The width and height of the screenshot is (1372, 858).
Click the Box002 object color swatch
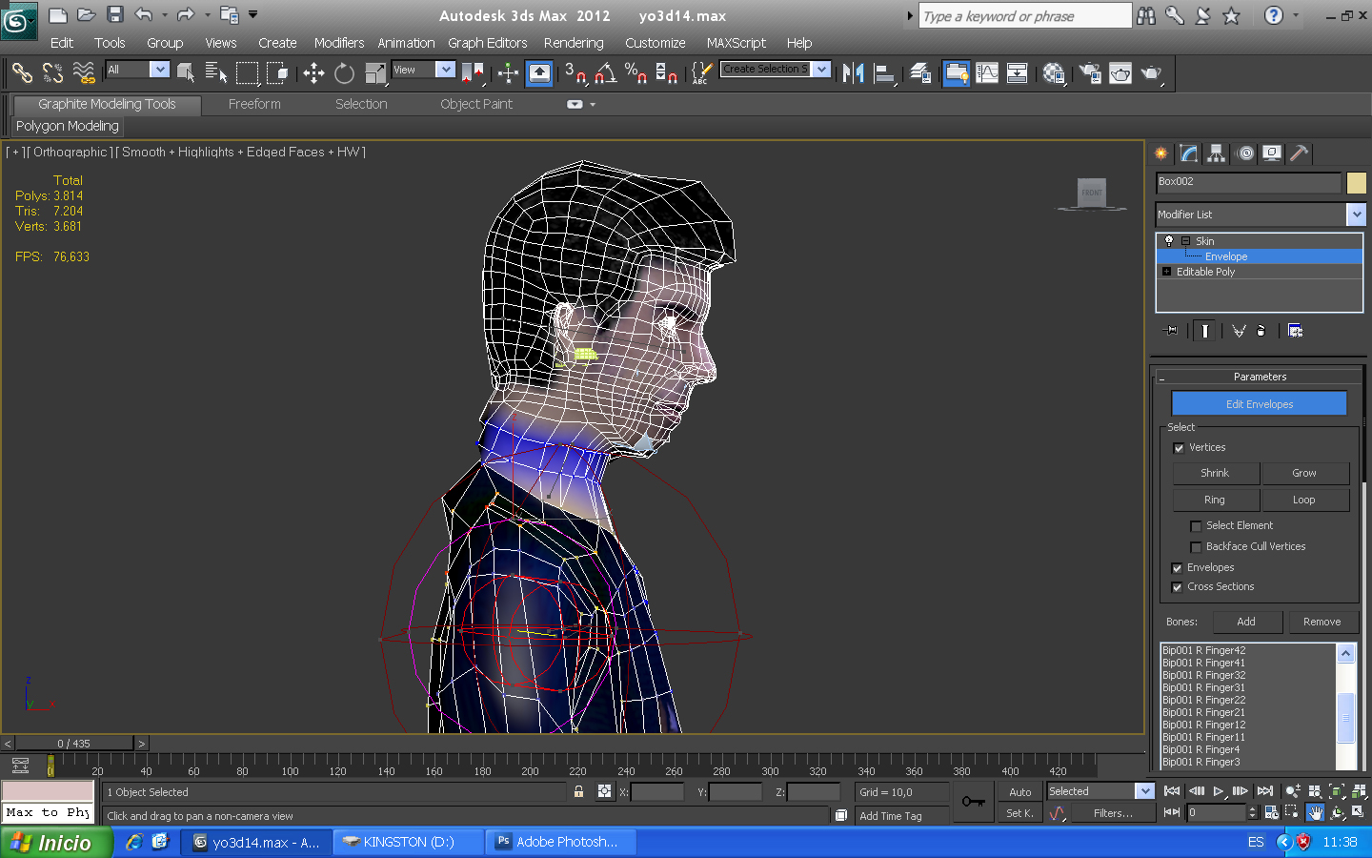1356,182
